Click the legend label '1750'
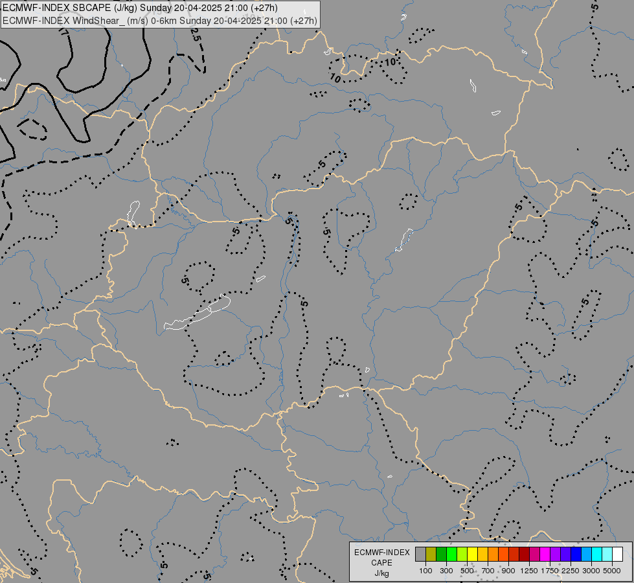 coord(550,571)
